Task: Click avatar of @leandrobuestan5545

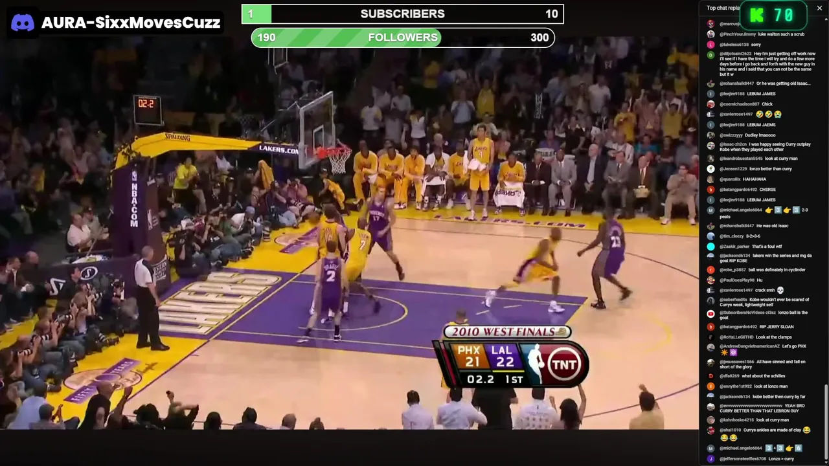Action: click(710, 159)
